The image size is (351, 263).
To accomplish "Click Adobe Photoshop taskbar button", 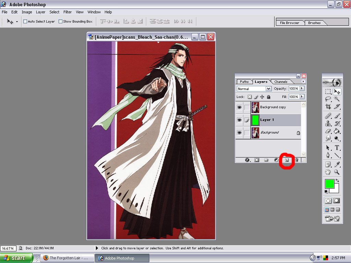I will coord(122,258).
